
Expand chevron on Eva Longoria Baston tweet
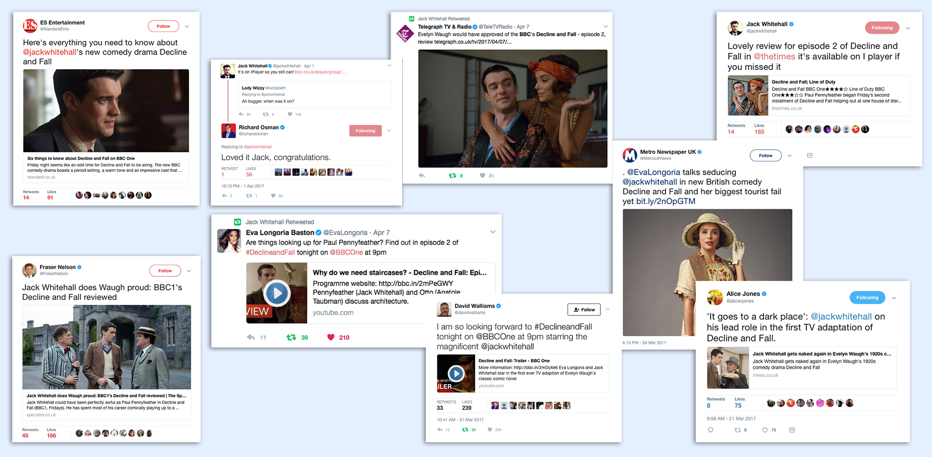(493, 232)
